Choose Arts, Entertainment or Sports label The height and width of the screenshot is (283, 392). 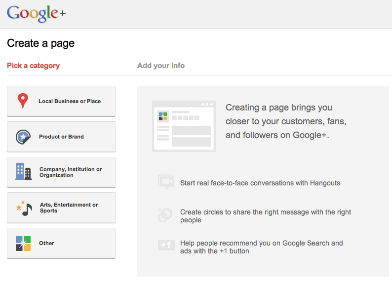[69, 208]
